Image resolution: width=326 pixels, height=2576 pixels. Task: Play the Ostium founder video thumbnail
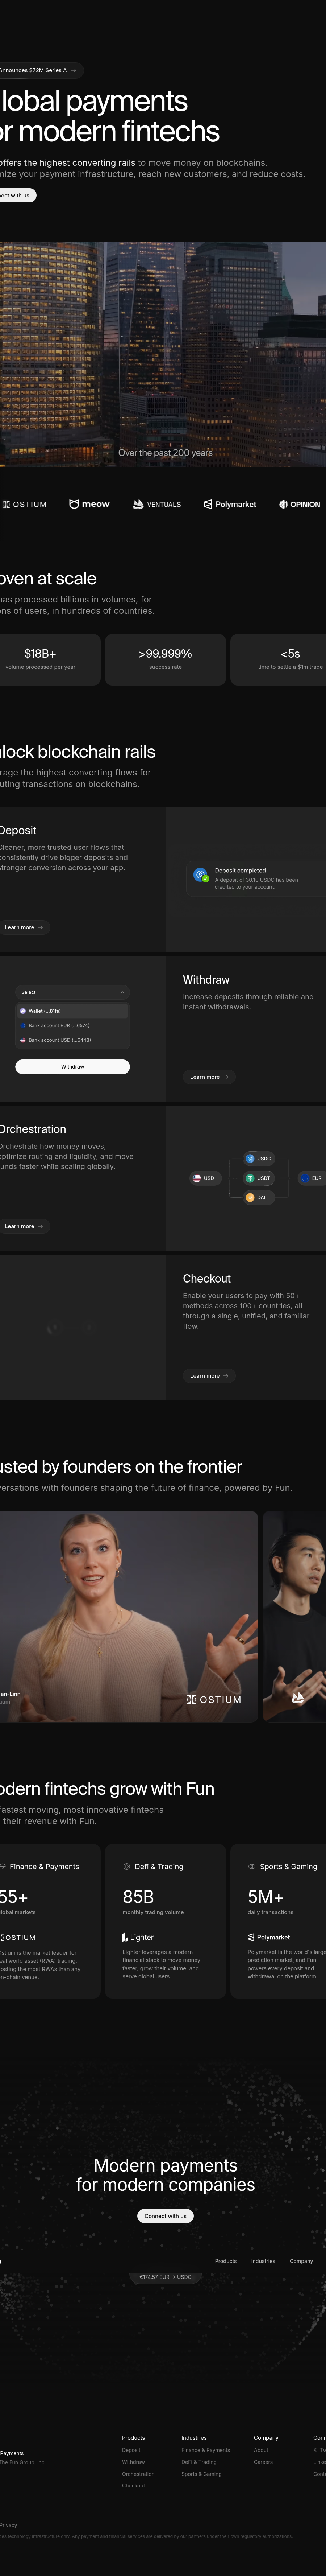pyautogui.click(x=129, y=1616)
